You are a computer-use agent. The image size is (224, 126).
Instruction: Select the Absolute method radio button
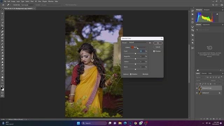click(x=141, y=74)
